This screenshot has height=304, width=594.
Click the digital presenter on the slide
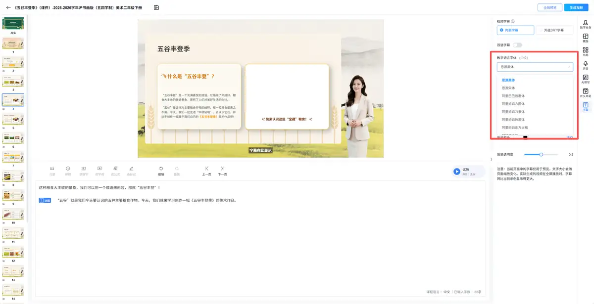[x=358, y=115]
